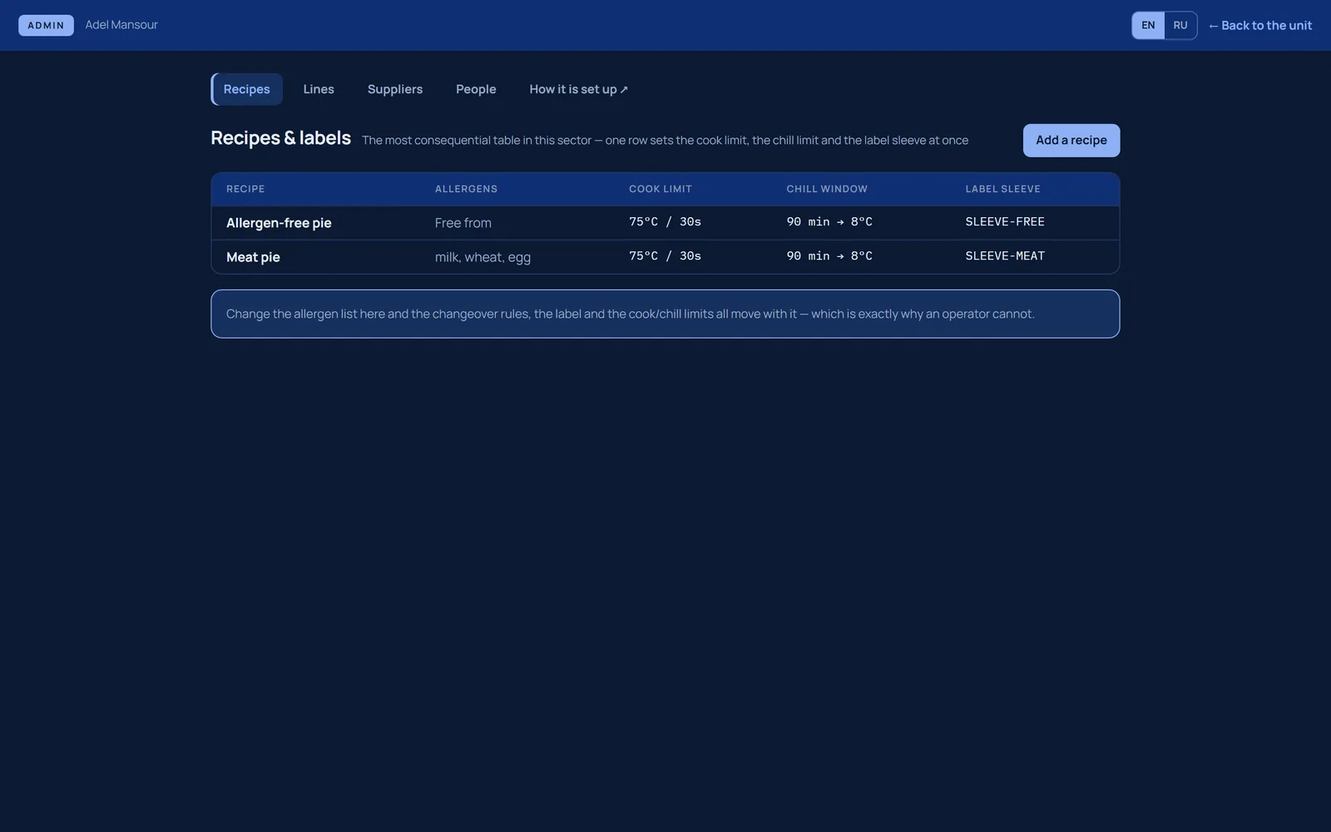Click the Add a recipe button
Viewport: 1331px width, 832px height.
click(1071, 141)
